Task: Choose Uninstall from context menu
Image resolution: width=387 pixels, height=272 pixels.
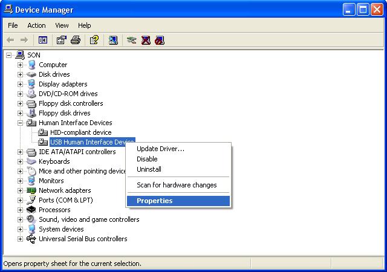Action: point(178,169)
